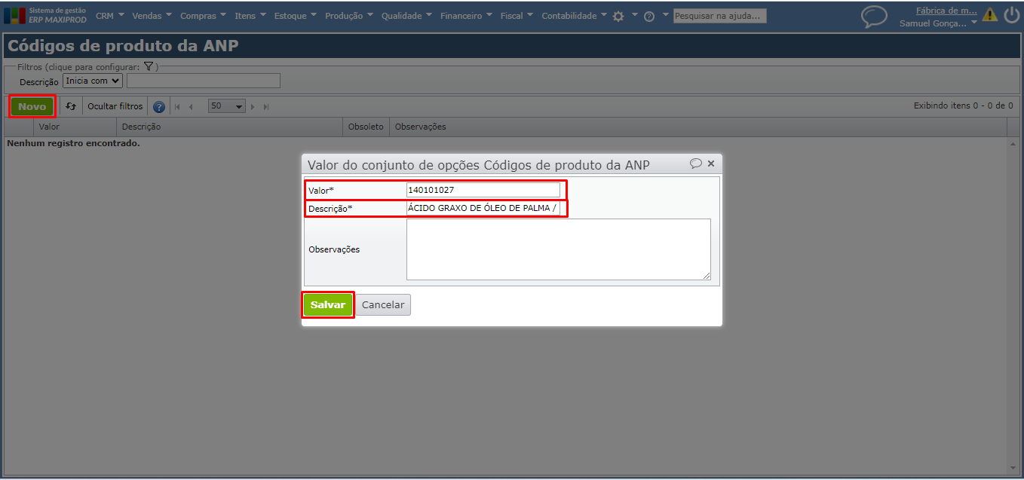This screenshot has height=480, width=1024.
Task: Click the Descrição filter text field
Action: [204, 81]
